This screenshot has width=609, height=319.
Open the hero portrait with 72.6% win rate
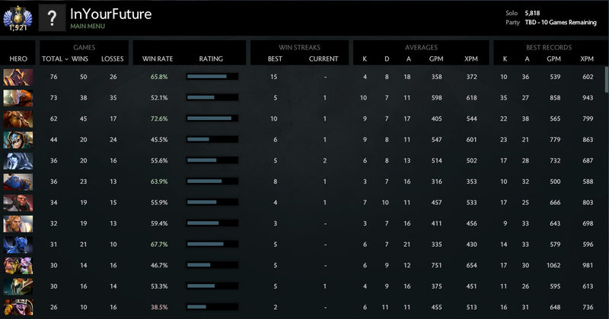point(18,119)
